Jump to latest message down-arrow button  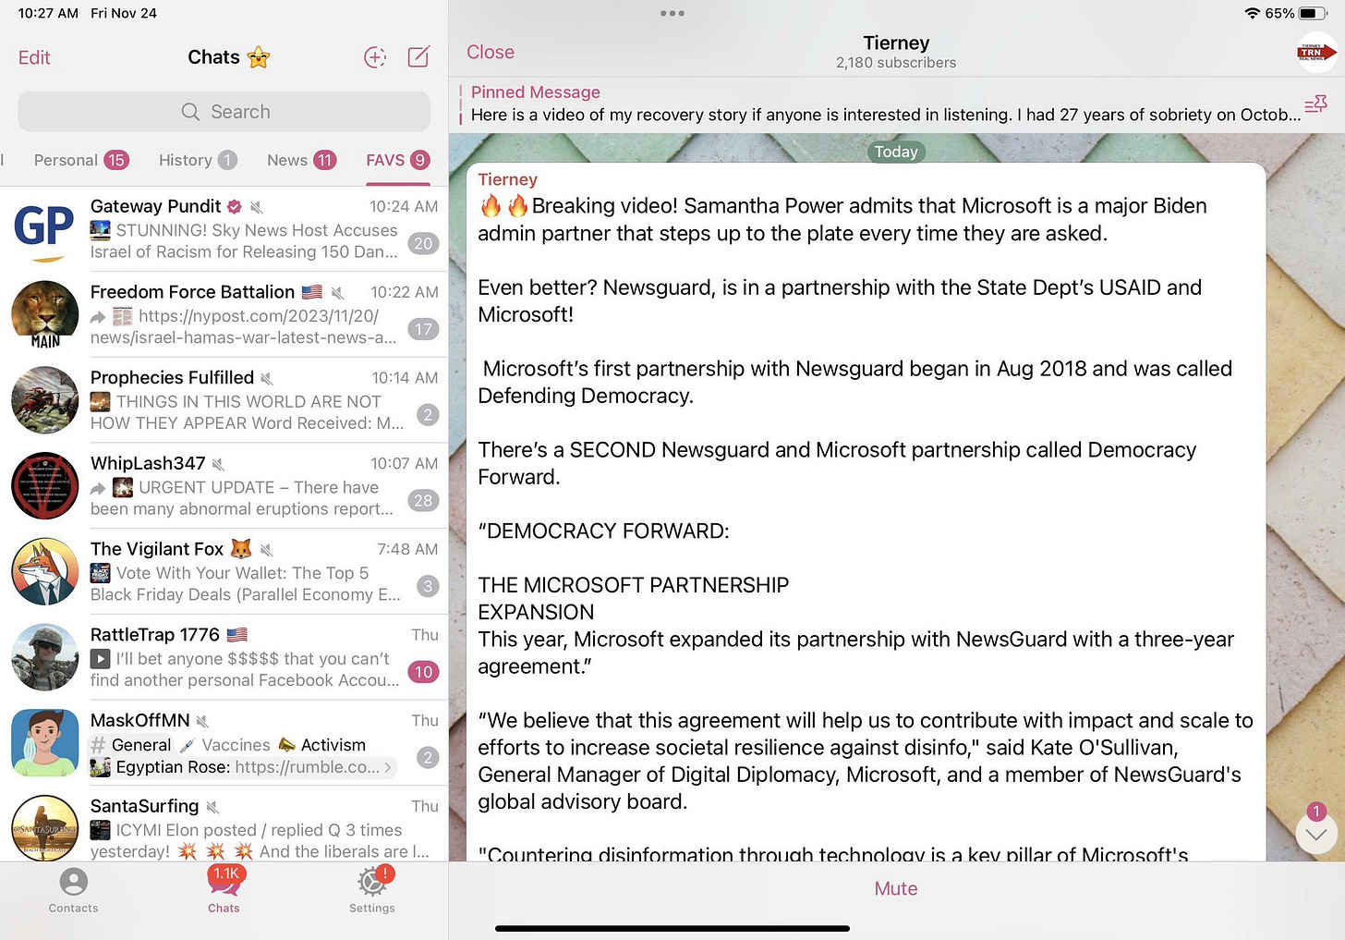click(x=1316, y=835)
